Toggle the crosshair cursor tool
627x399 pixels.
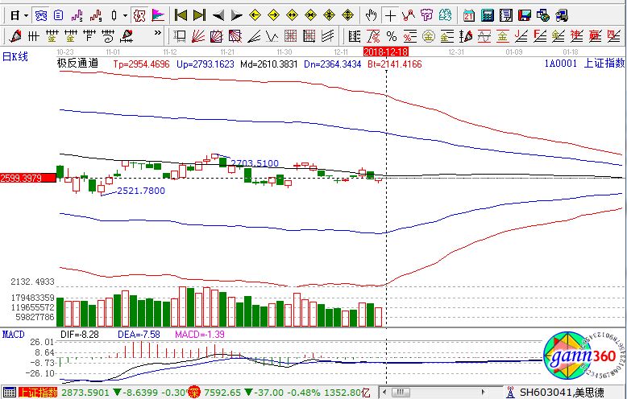390,15
